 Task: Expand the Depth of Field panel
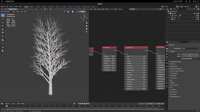[174, 66]
